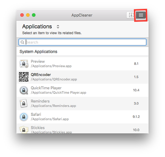Click the /Applications/Safari.app path text
The height and width of the screenshot is (157, 165).
pos(50,119)
